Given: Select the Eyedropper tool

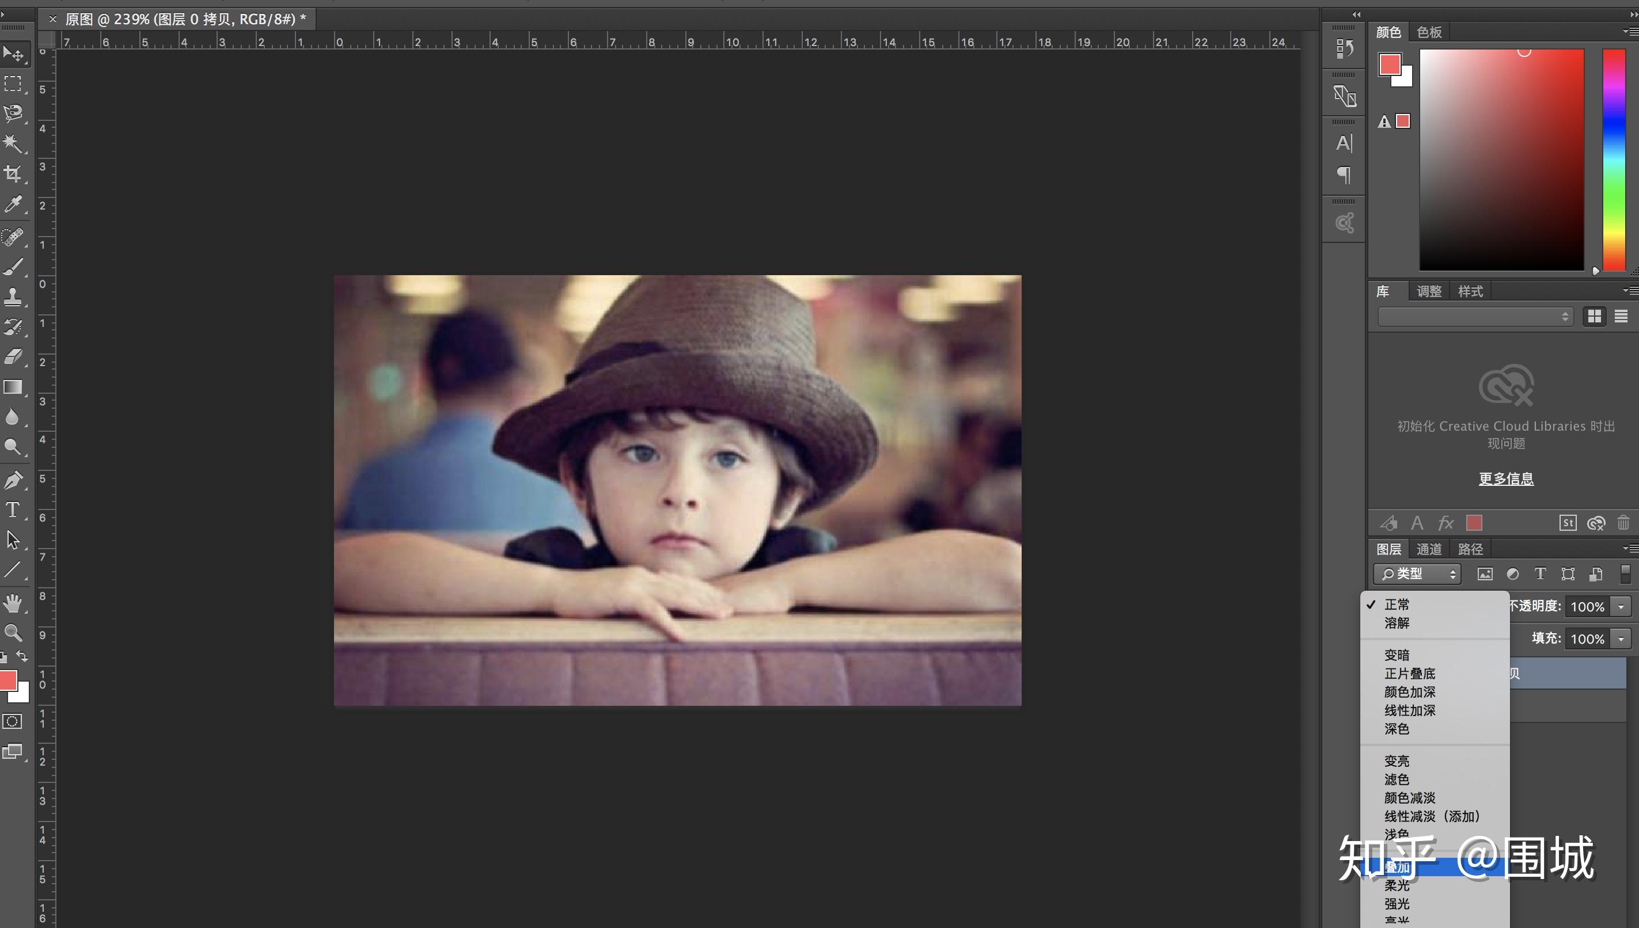Looking at the screenshot, I should 12,204.
